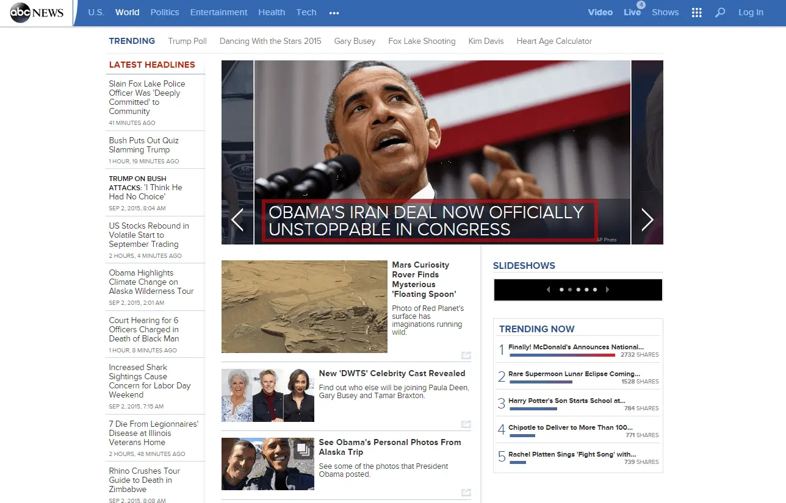Open Rare Supermoon Lunar Eclipse story

point(574,374)
